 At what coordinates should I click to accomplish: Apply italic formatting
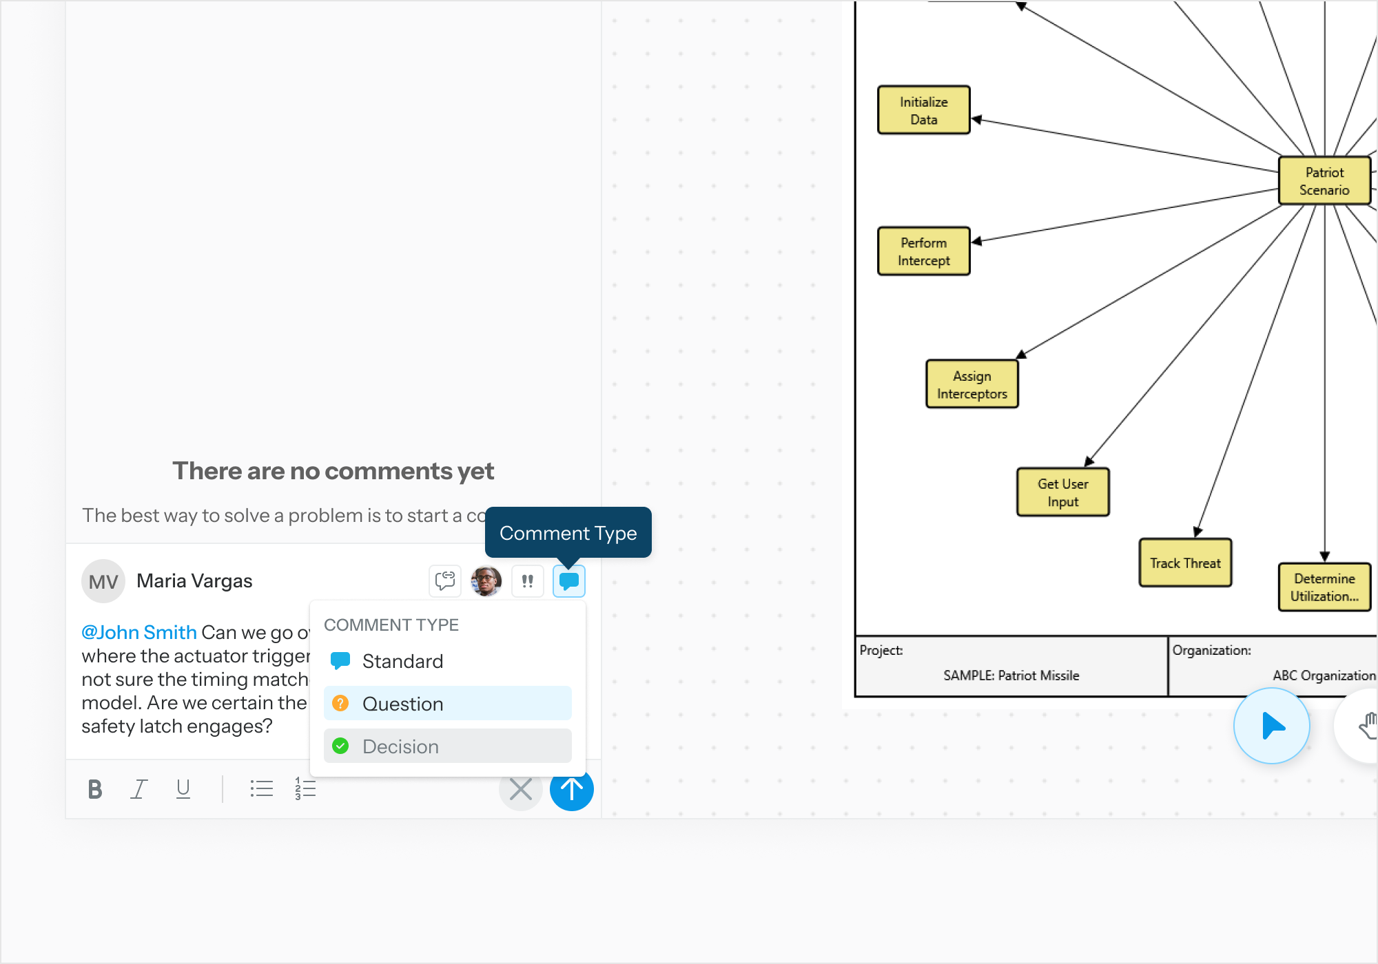click(x=139, y=788)
